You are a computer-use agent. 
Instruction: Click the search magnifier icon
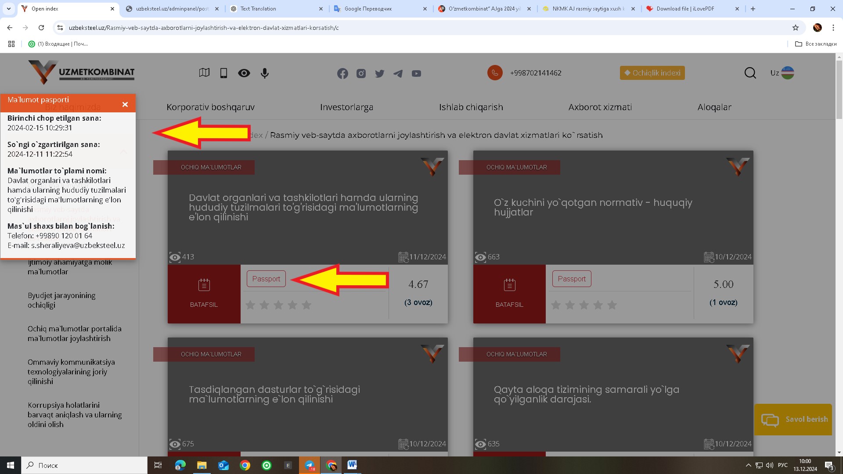tap(750, 73)
